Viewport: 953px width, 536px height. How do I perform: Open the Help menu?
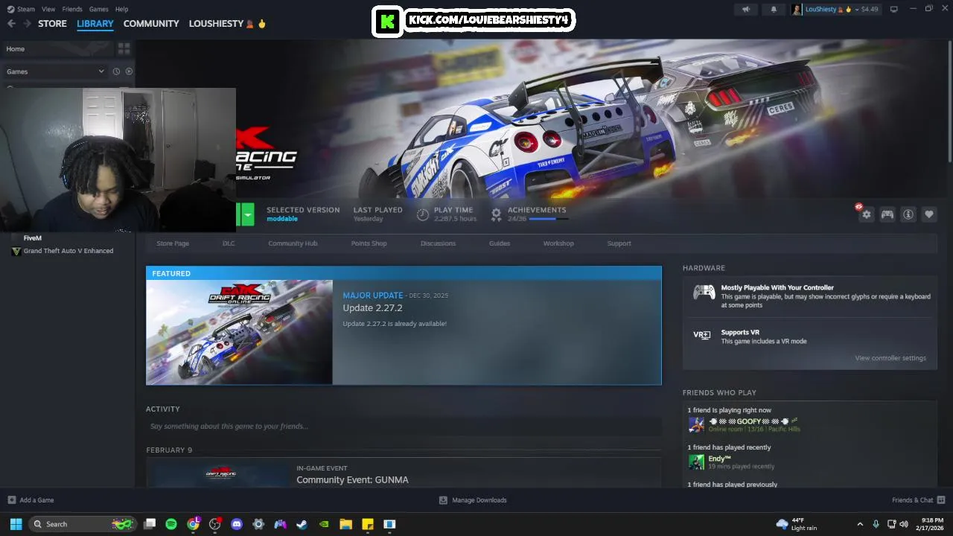click(121, 9)
